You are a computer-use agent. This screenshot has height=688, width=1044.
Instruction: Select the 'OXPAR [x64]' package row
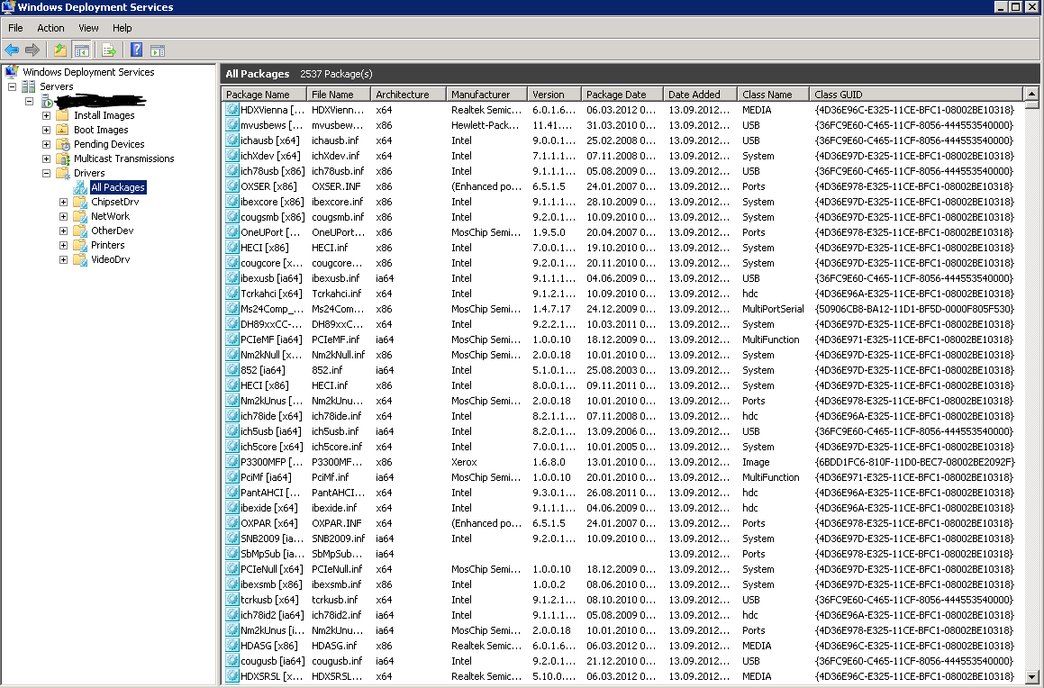click(x=622, y=523)
